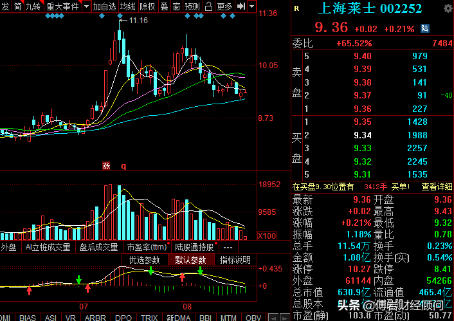Click the stock title 上海莱士 002252
Viewport: 454px width, 321px height.
370,9
